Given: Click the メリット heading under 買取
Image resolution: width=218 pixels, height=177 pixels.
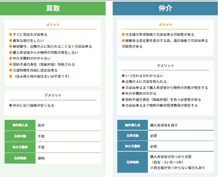Looking at the screenshot, I should coord(53,25).
